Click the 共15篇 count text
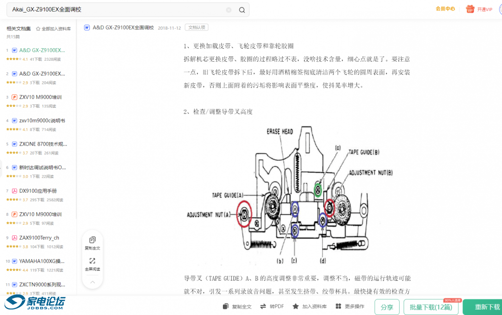 tap(13, 37)
